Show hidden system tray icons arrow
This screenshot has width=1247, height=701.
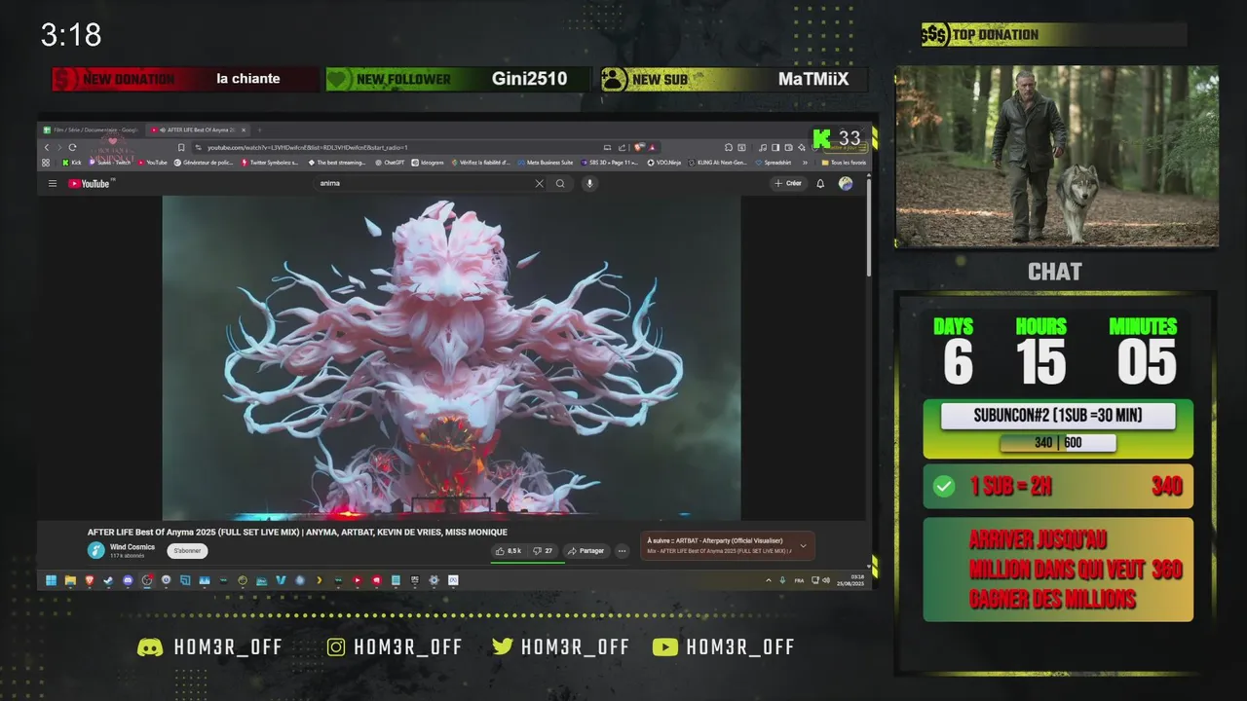click(x=768, y=580)
